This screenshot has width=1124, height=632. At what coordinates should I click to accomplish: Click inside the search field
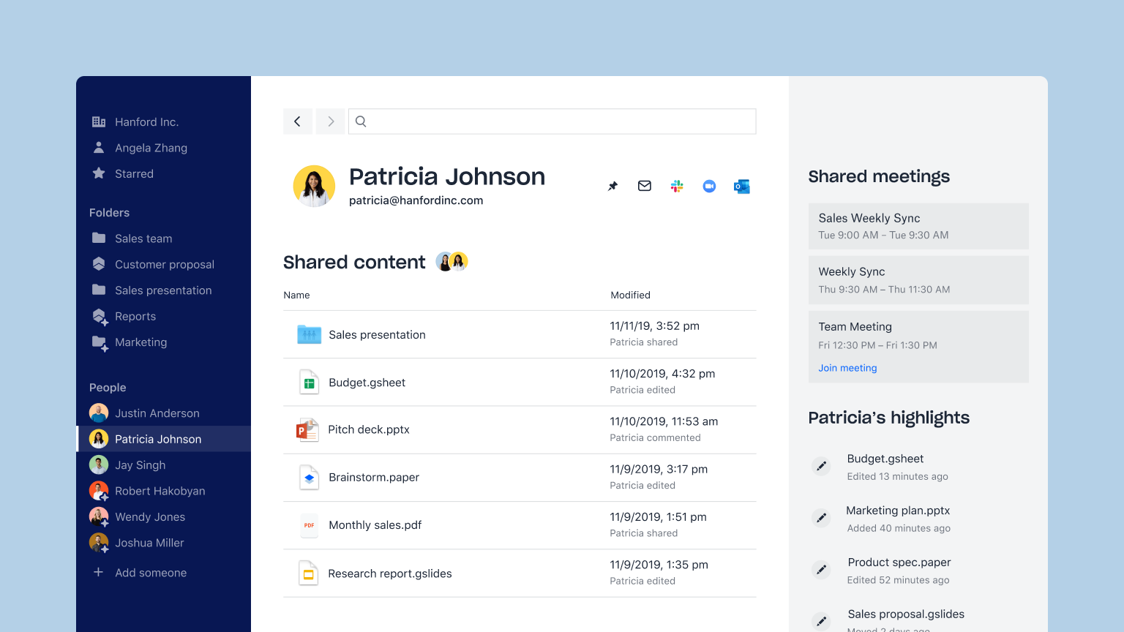[x=556, y=121]
